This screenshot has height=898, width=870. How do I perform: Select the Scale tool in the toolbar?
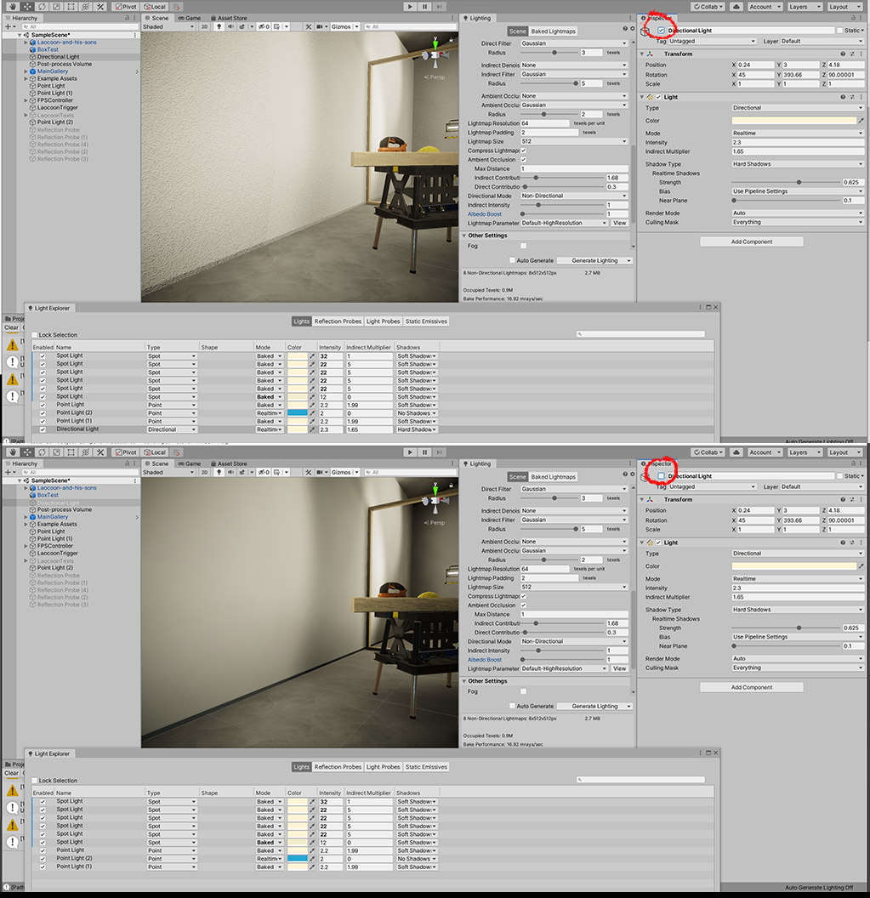[x=56, y=7]
